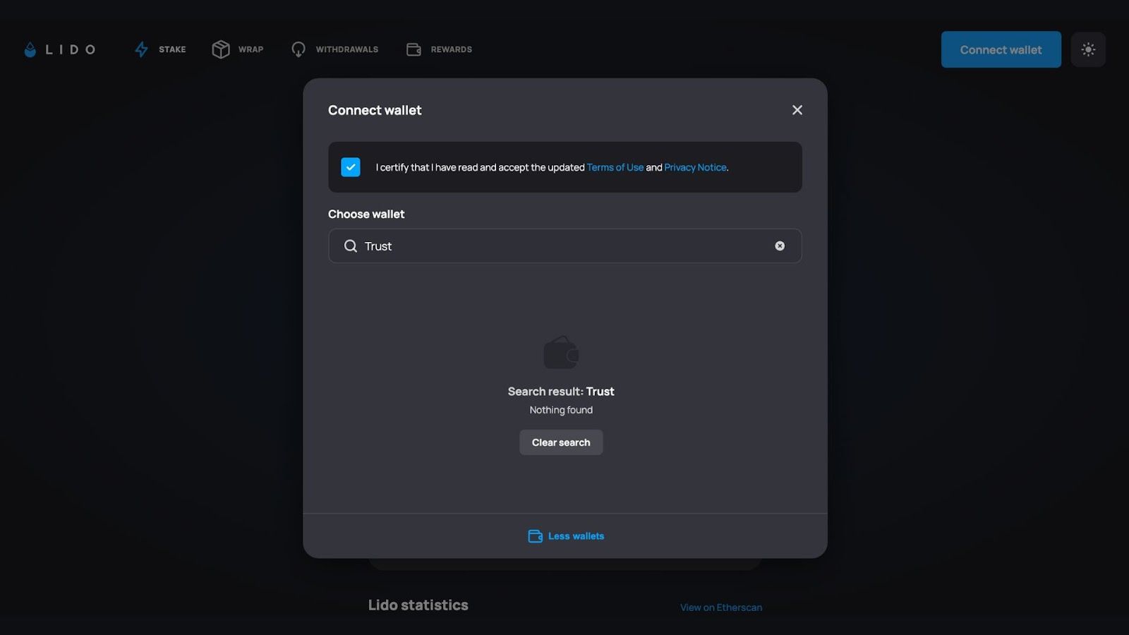Open the Wrap page
Screen dimensions: 1129x635
pos(238,49)
